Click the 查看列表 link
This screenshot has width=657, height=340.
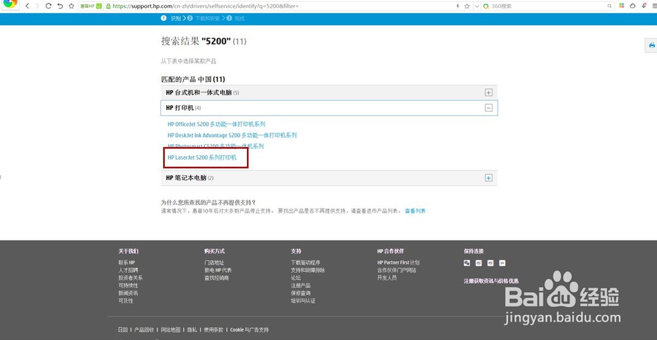[415, 211]
